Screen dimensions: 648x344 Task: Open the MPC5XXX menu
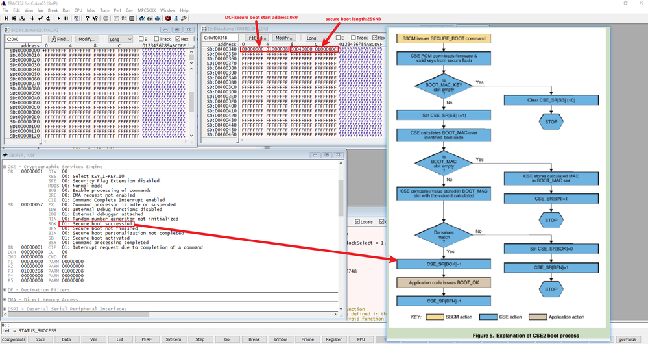tap(147, 10)
